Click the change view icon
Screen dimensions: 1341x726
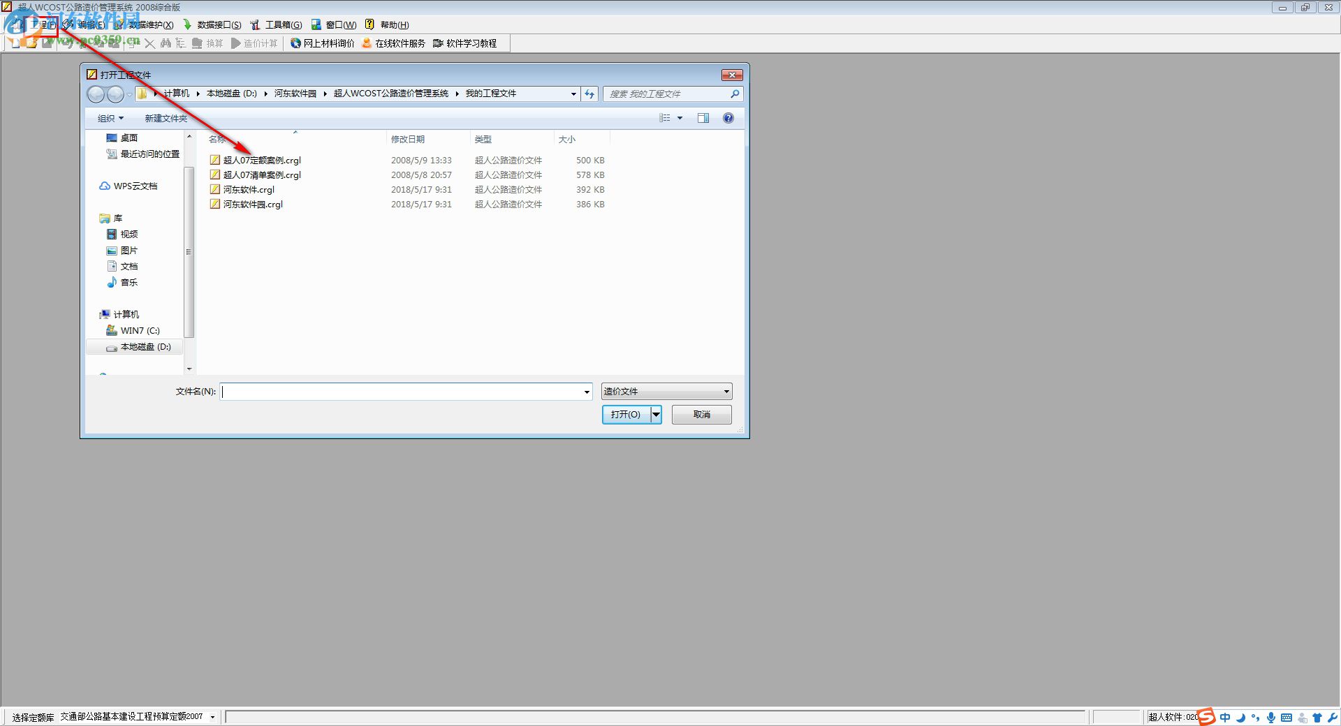665,118
